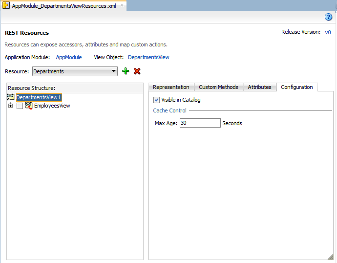
Task: Click the DepartmentsView1 view object icon
Action: (11, 97)
